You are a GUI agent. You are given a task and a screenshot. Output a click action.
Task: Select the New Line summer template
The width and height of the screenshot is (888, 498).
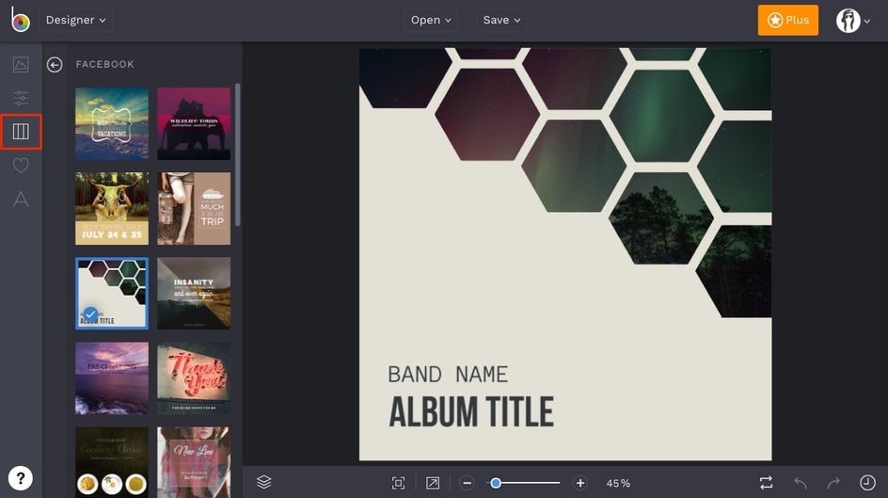pyautogui.click(x=194, y=462)
